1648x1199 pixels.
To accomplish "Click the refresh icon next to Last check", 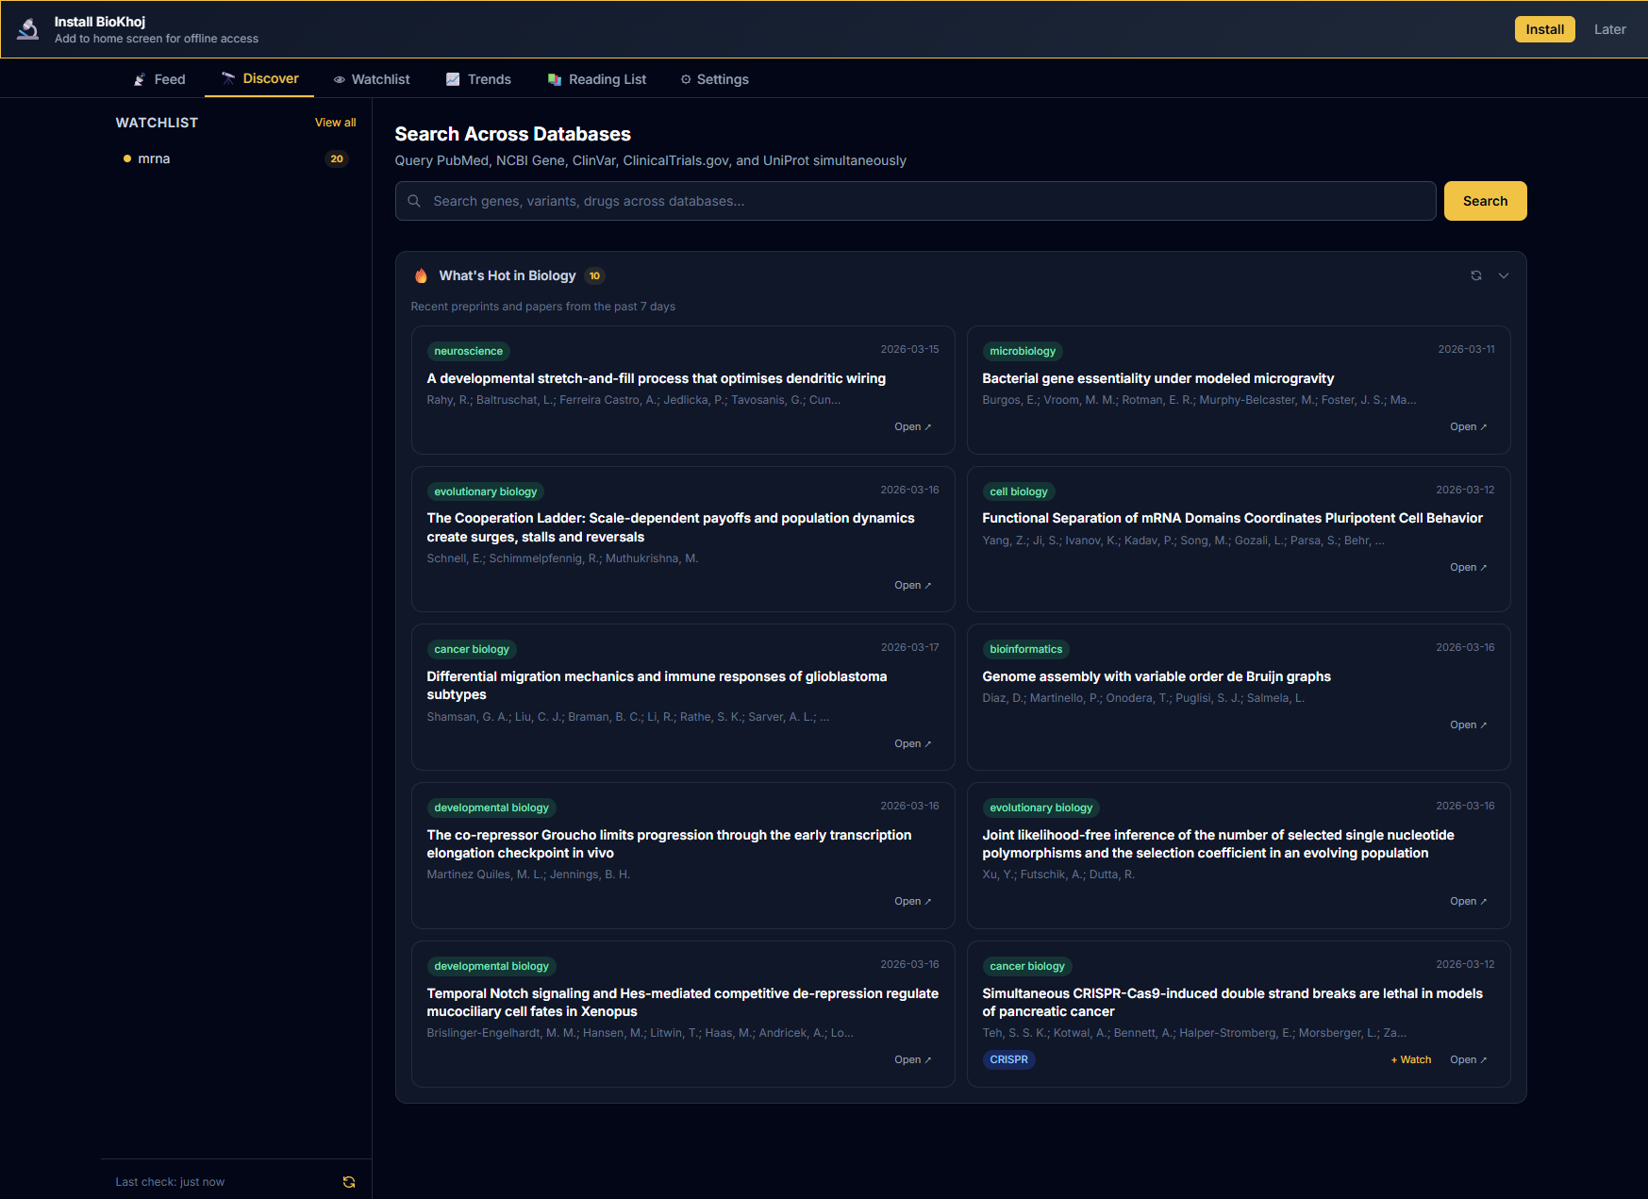I will click(x=349, y=1181).
